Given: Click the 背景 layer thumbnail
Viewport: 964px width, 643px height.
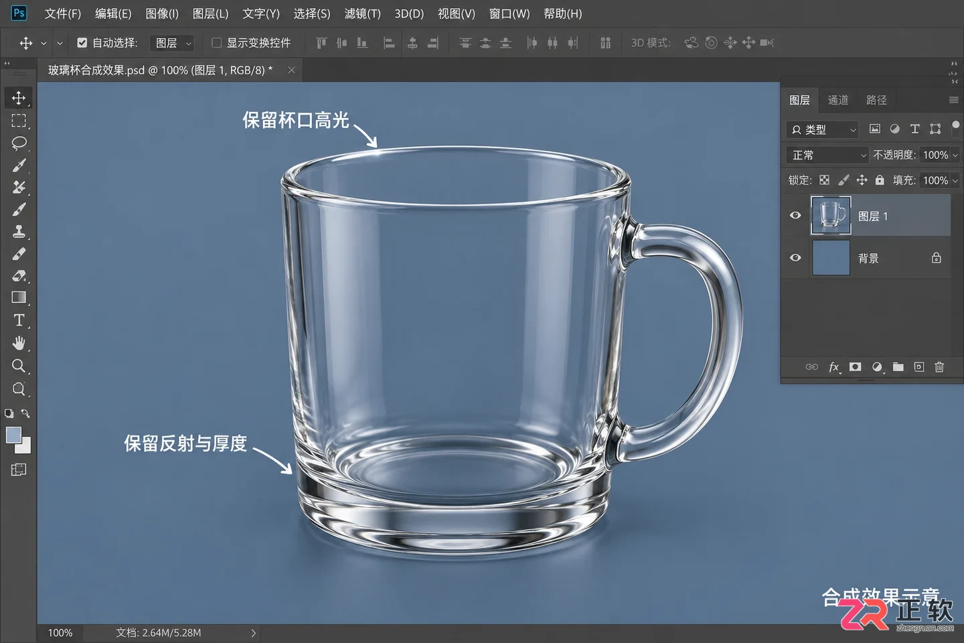Looking at the screenshot, I should pos(831,258).
